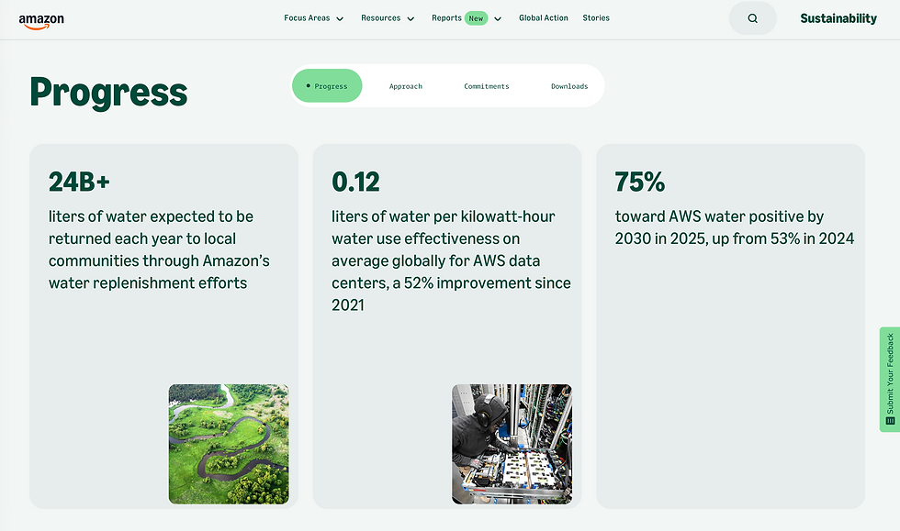This screenshot has height=531, width=900.
Task: Switch to the Approach tab
Action: [406, 86]
